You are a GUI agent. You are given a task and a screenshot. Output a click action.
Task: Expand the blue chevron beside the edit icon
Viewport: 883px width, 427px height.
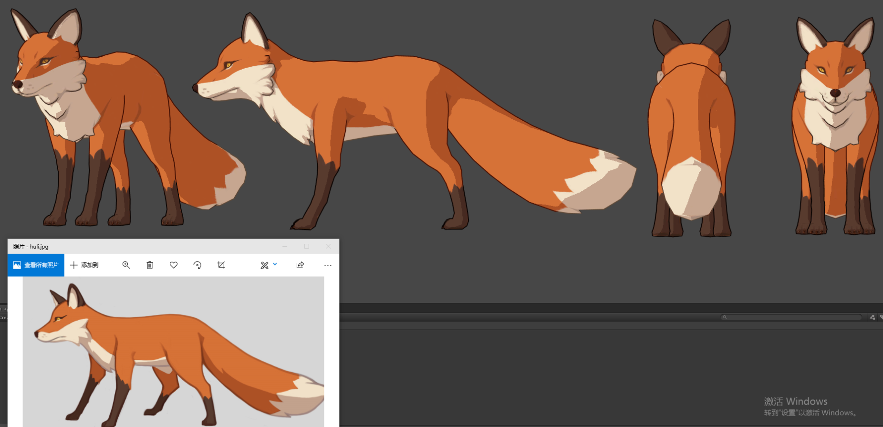point(275,264)
